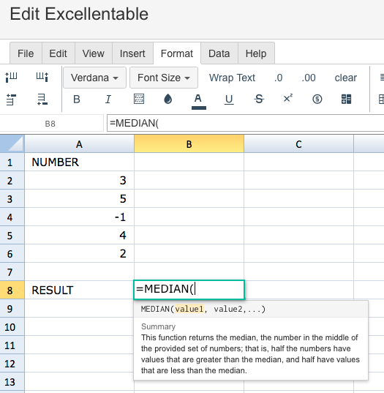384x393 pixels.
Task: Click the formula bar containing =MEDIAN(
Action: (x=246, y=123)
